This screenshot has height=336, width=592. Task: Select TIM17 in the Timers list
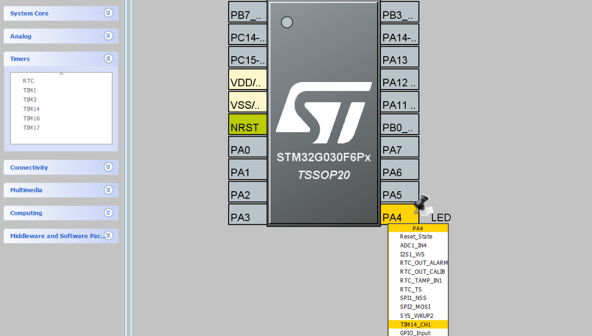click(x=31, y=128)
